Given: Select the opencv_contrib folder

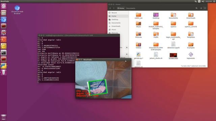Looking at the screenshot, I should [x=191, y=24].
